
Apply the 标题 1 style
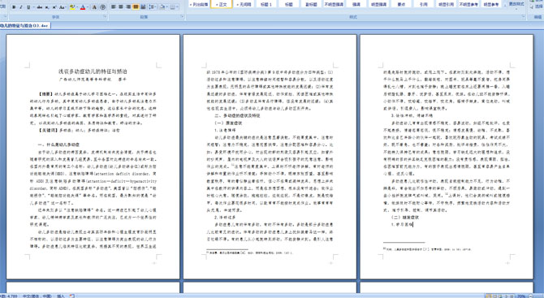pyautogui.click(x=266, y=4)
